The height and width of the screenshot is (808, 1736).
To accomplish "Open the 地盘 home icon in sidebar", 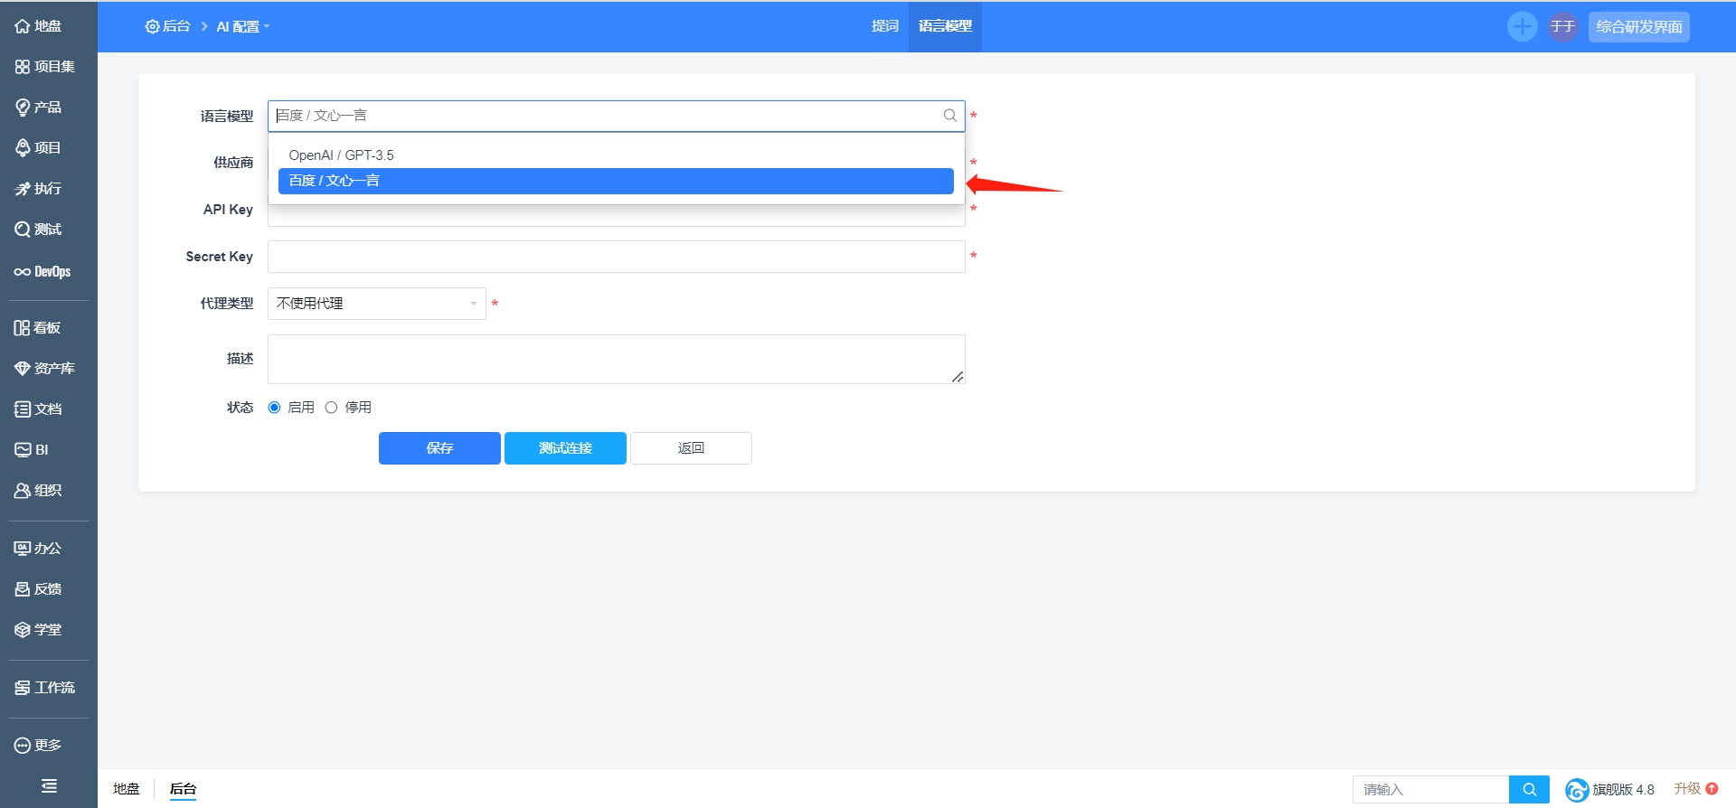I will [x=39, y=26].
